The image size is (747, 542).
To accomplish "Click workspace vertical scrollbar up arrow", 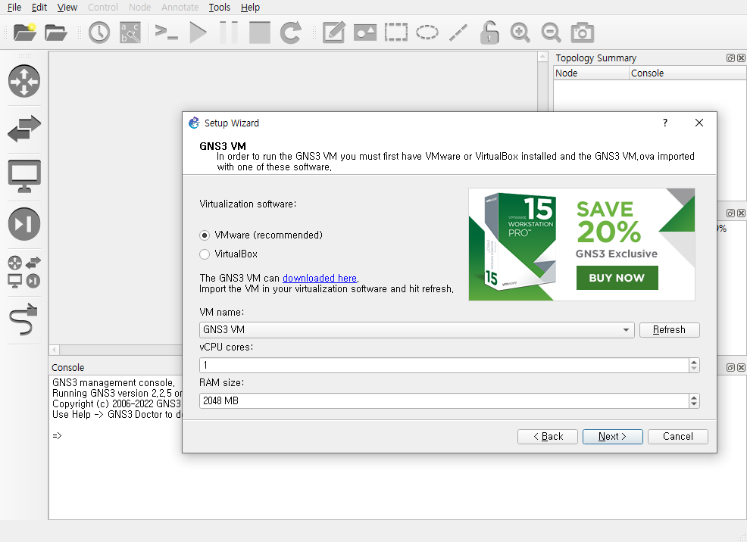I will coord(542,57).
